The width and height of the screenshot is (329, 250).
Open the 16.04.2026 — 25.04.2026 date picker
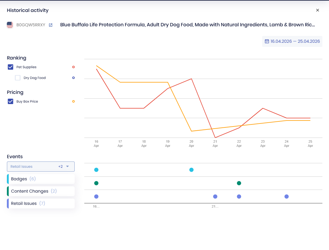click(295, 41)
